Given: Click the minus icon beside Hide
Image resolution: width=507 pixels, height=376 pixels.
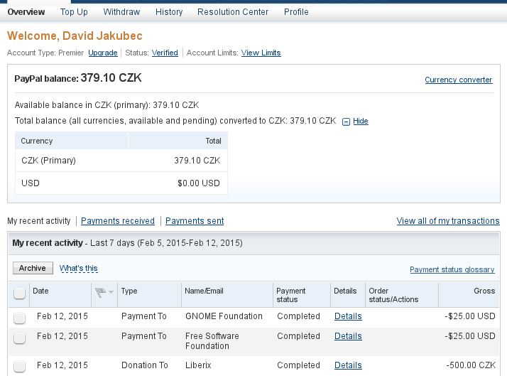Looking at the screenshot, I should [346, 122].
